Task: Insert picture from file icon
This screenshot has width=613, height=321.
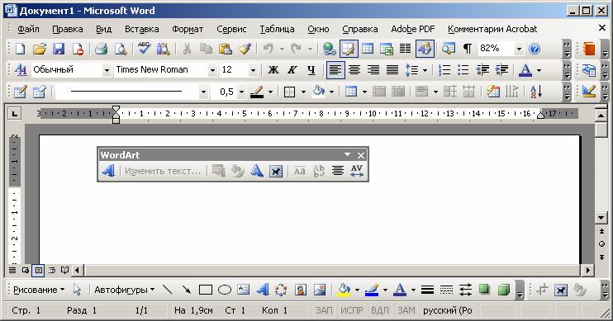Action: (x=320, y=290)
